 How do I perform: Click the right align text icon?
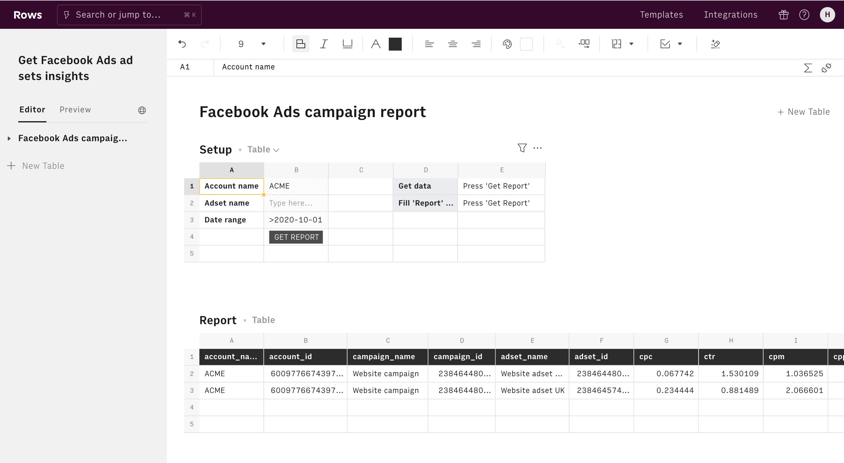476,44
